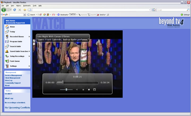Image resolution: width=191 pixels, height=116 pixels.
Task: Open the Service Management link
Action: 13,75
